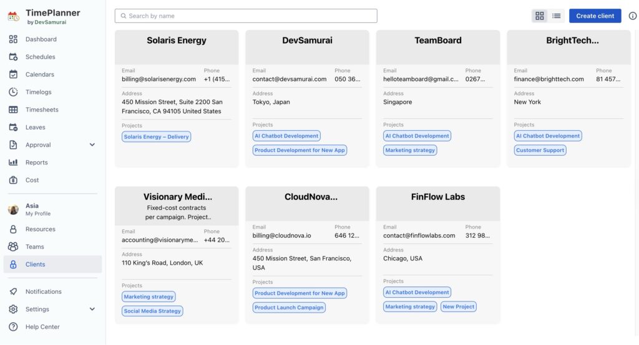Click the search magnifier icon
This screenshot has width=639, height=345.
pos(124,16)
